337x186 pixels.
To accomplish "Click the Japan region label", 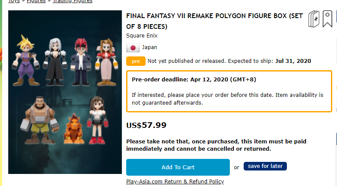I will tap(149, 47).
